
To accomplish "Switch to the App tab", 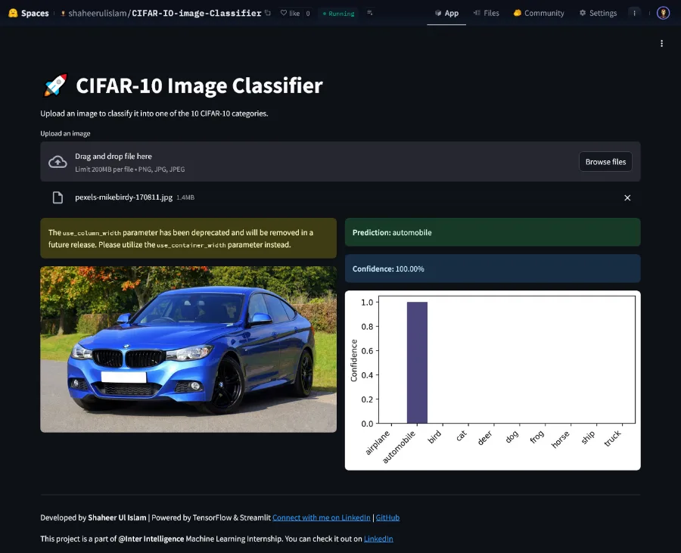I will pos(446,13).
